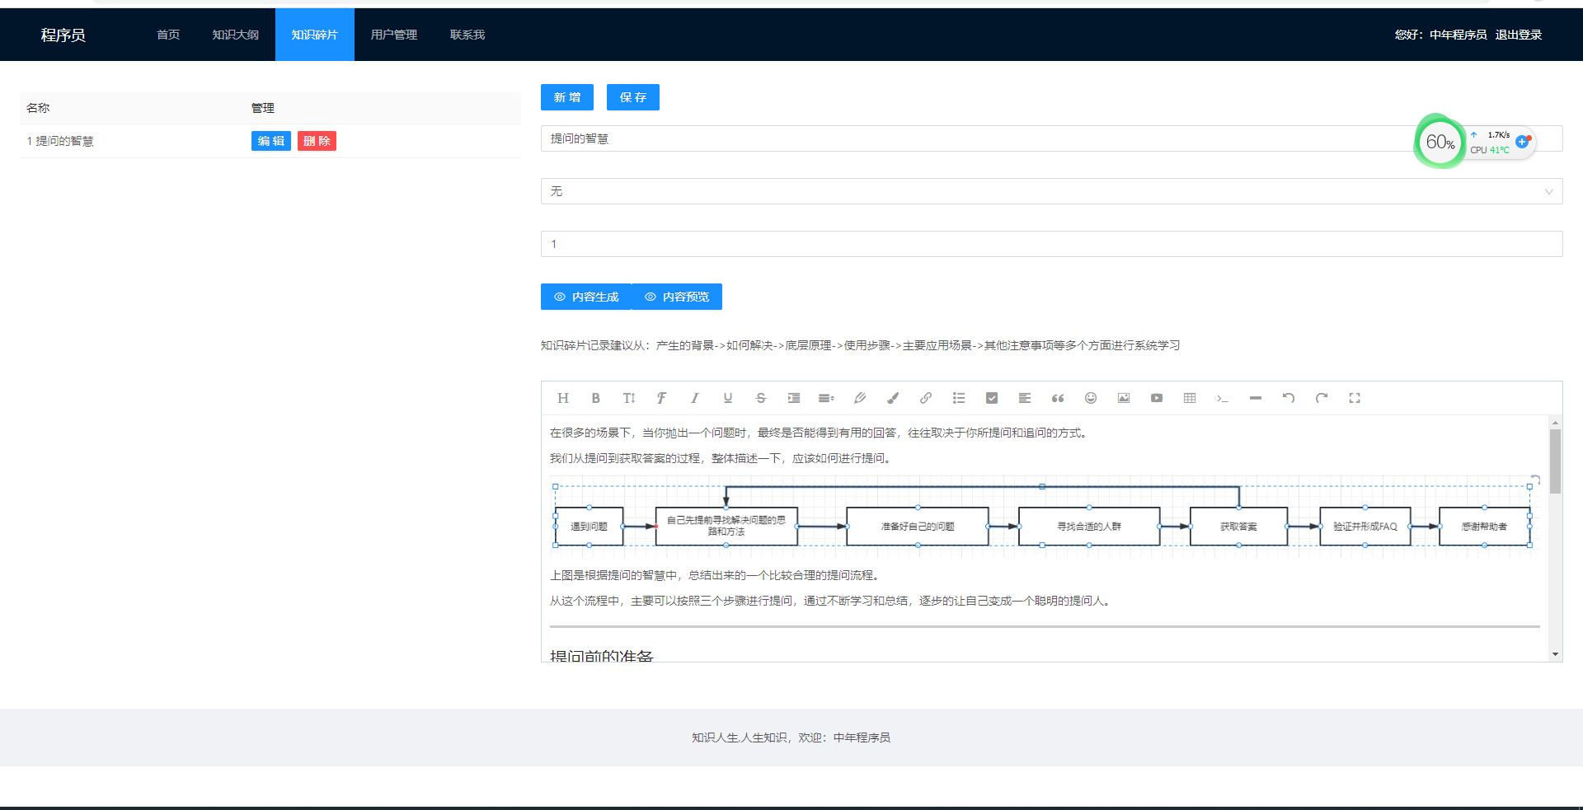Screen dimensions: 1583x810
Task: Apply strikethrough formatting in editor
Action: pyautogui.click(x=761, y=398)
